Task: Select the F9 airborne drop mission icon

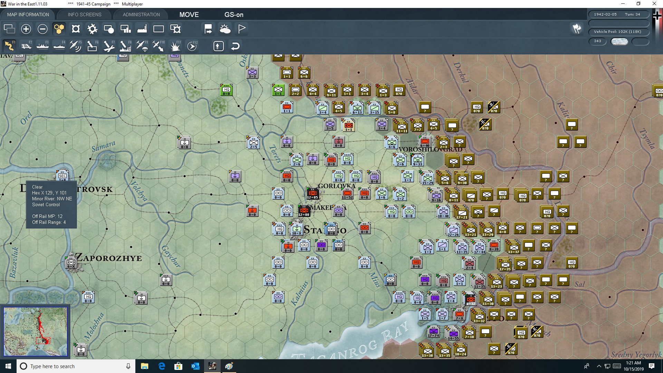Action: coord(142,46)
